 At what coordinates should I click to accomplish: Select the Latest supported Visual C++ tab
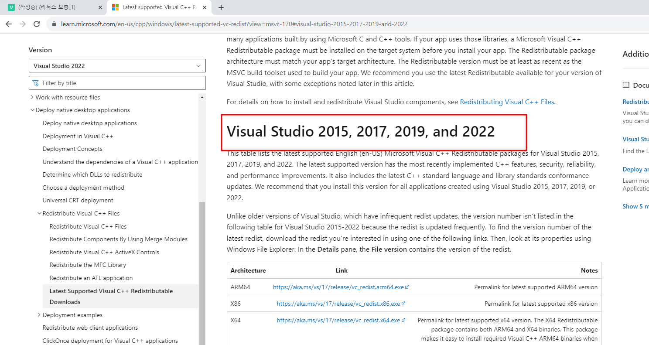pyautogui.click(x=160, y=7)
